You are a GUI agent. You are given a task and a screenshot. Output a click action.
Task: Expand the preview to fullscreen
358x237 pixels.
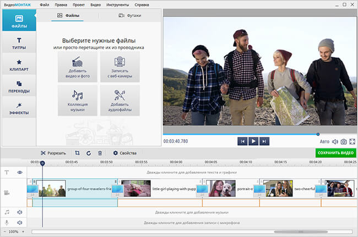[352, 141]
